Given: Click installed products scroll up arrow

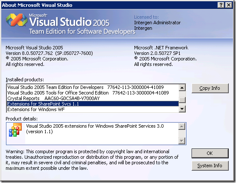Looking at the screenshot, I should point(182,88).
